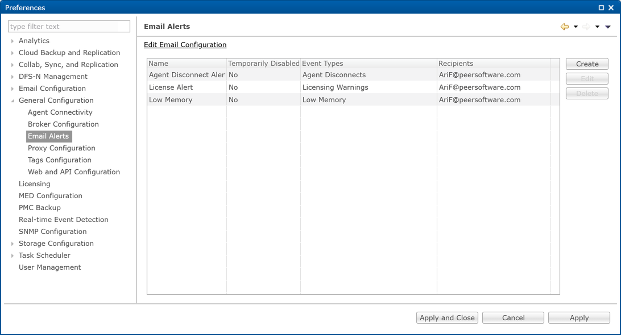Screen dimensions: 621x335
Task: Select Email Alerts in the tree
Action: pyautogui.click(x=49, y=136)
